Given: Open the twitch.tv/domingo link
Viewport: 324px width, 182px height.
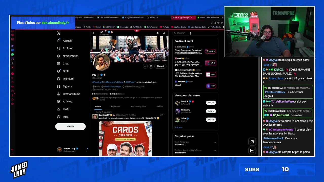Looking at the screenshot, I should coord(112,86).
